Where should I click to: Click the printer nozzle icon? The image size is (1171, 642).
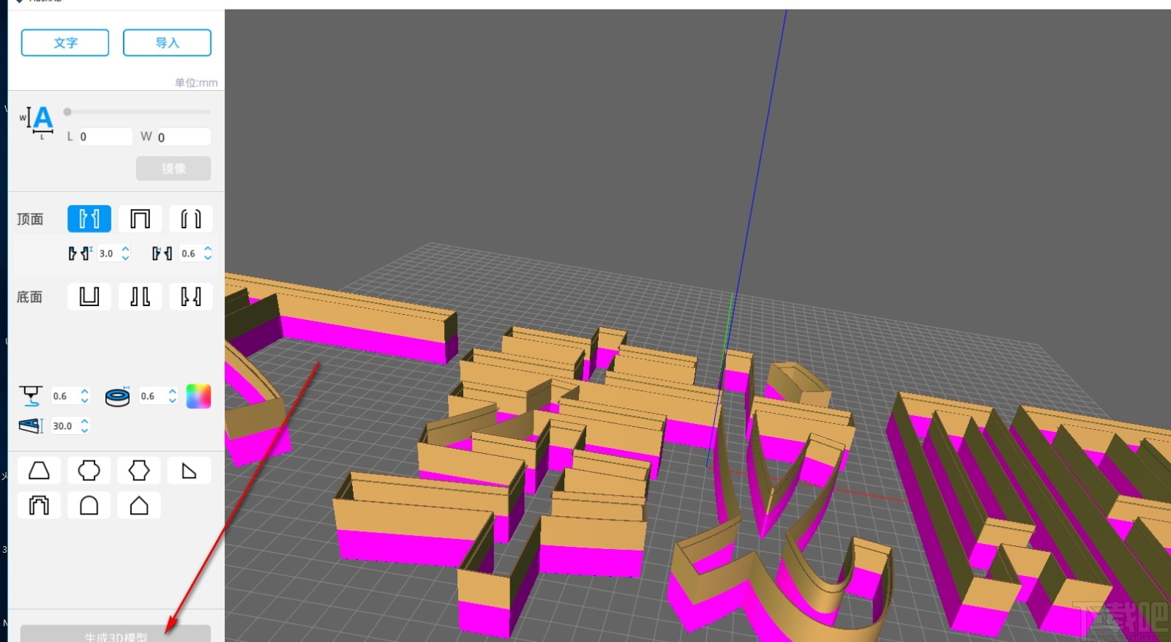click(31, 396)
